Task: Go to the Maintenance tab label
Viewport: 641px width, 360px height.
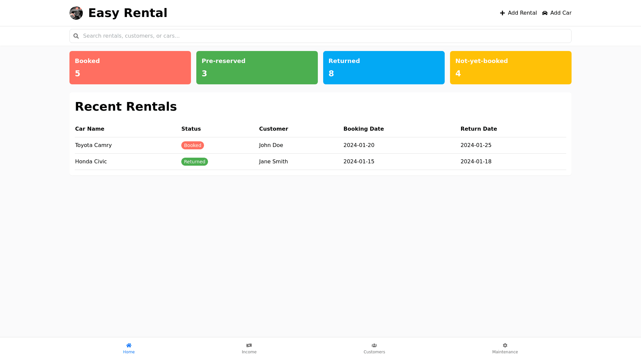Action: [505, 352]
